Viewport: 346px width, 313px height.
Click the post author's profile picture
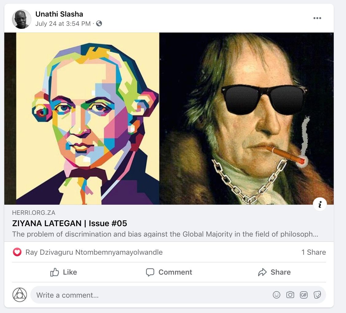(21, 19)
